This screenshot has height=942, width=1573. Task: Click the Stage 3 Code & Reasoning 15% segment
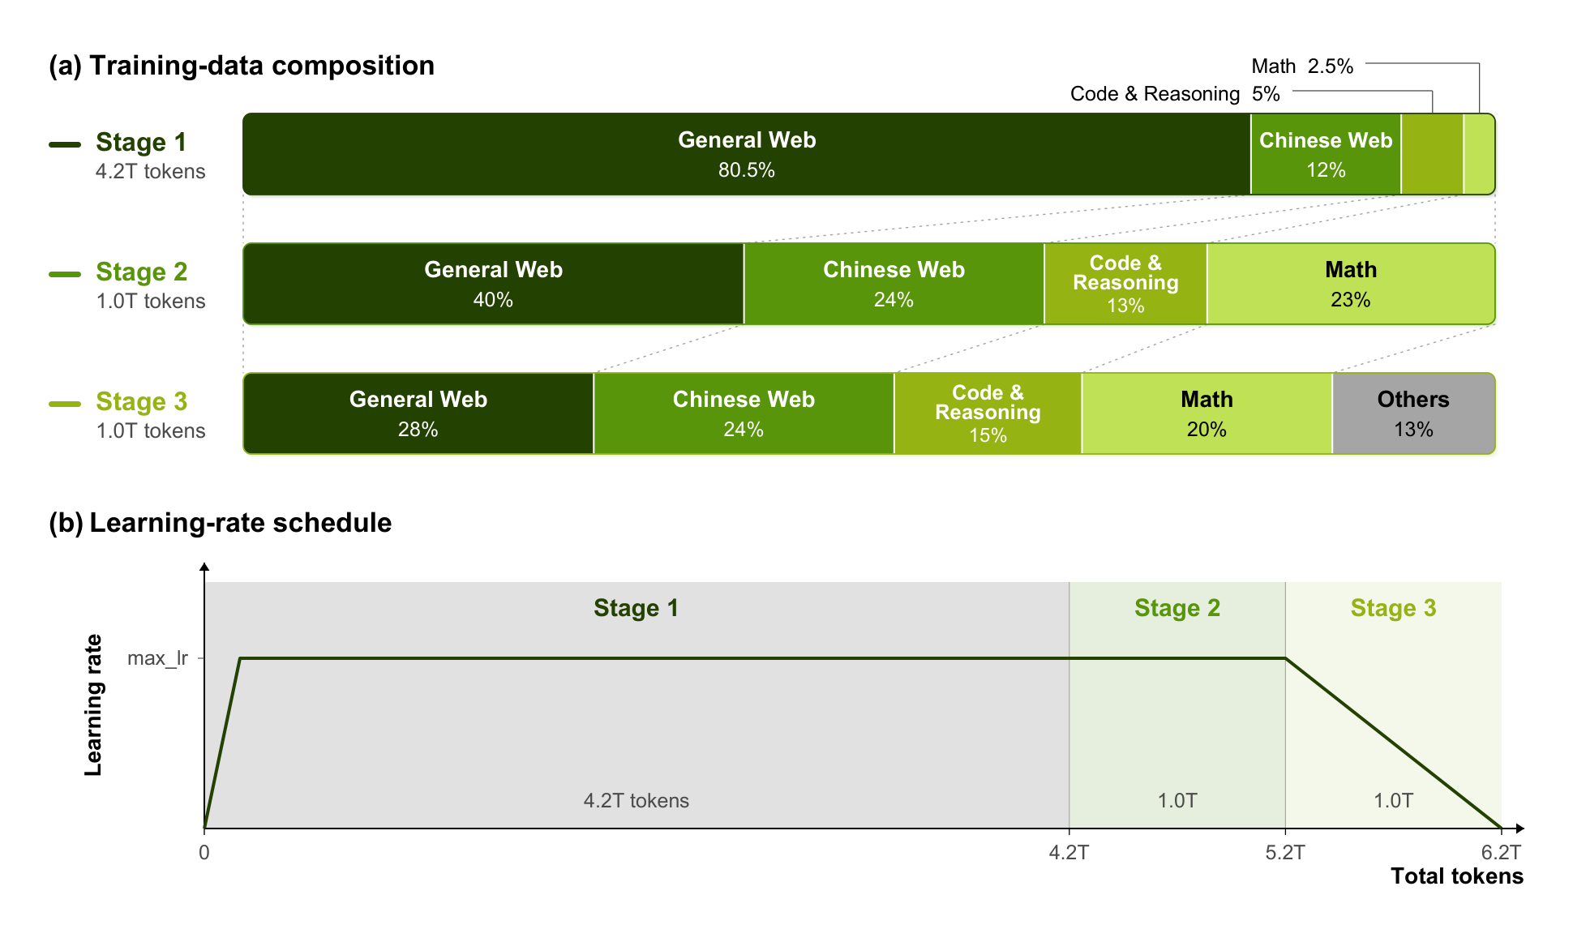pos(988,413)
